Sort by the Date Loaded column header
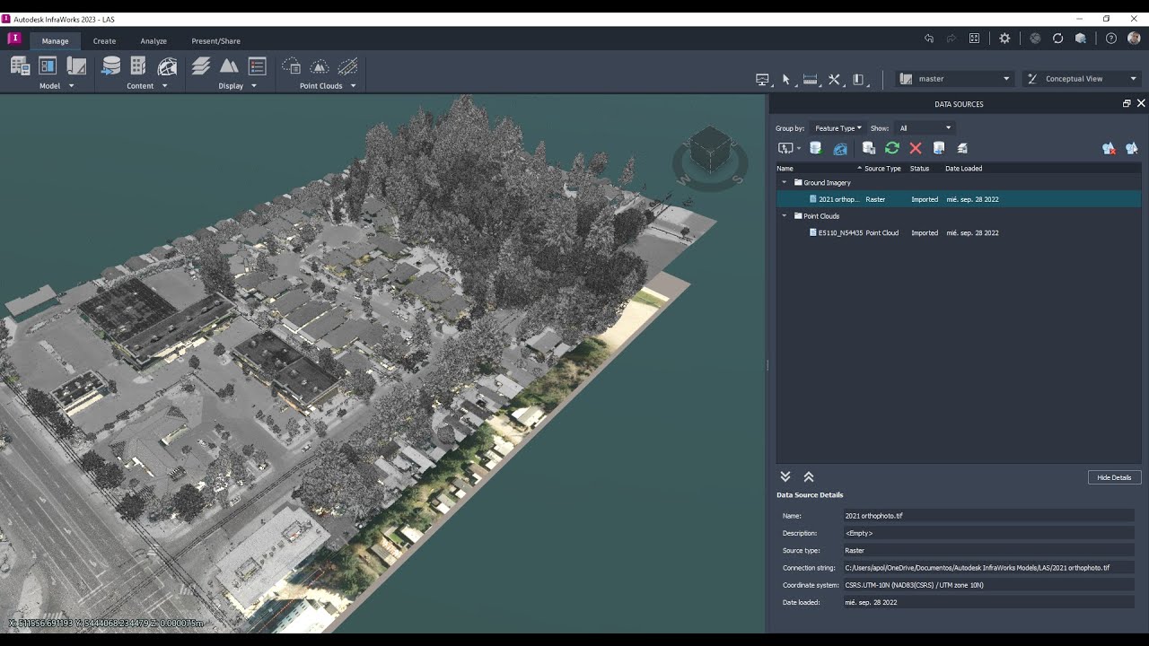Image resolution: width=1149 pixels, height=646 pixels. (963, 169)
